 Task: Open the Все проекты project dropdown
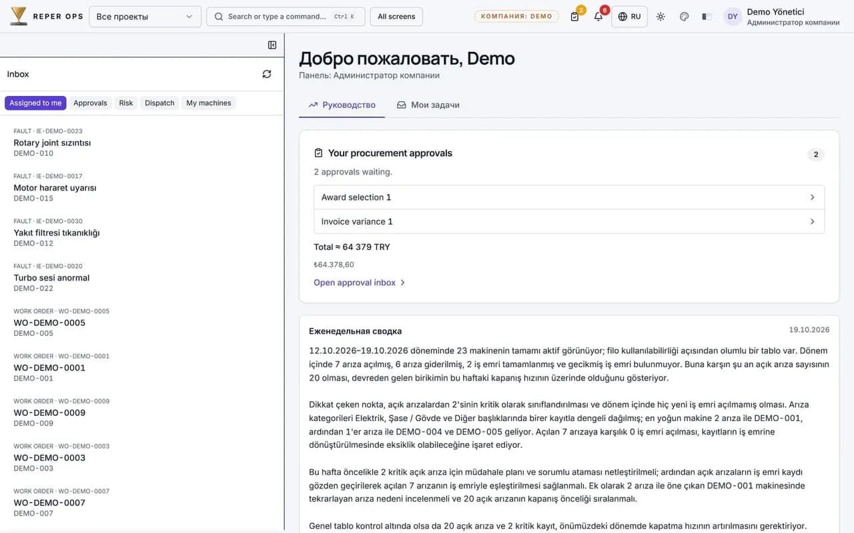pos(145,17)
